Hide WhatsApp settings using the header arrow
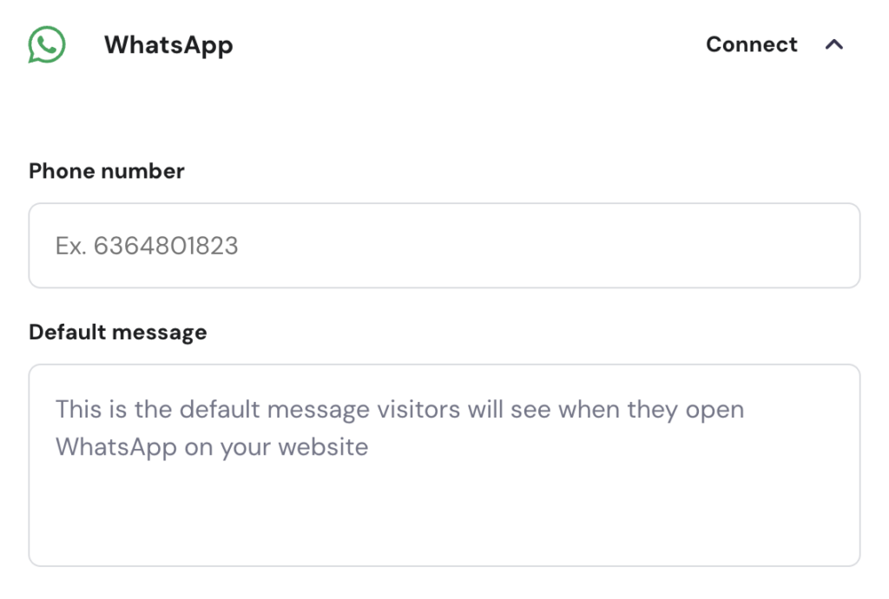 coord(833,44)
